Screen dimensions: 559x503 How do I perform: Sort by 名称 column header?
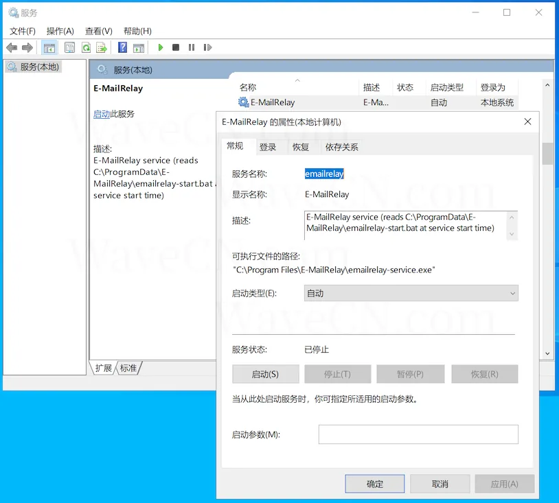[x=297, y=87]
